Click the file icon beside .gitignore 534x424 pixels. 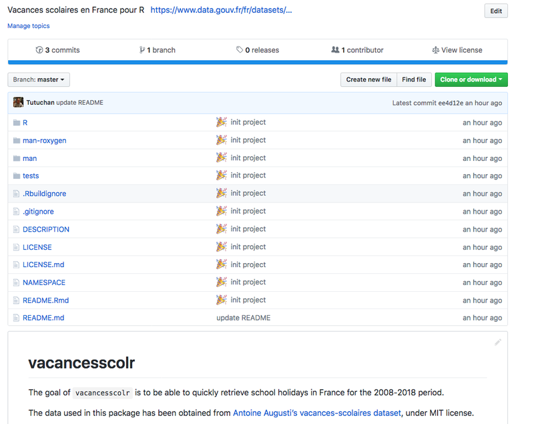click(17, 212)
